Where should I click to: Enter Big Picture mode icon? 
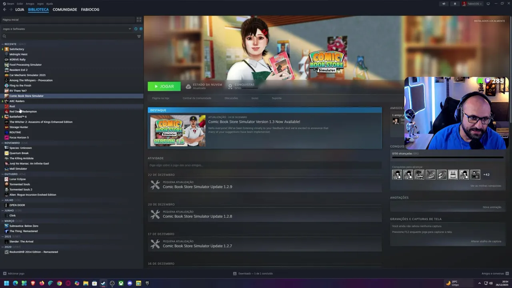(488, 4)
